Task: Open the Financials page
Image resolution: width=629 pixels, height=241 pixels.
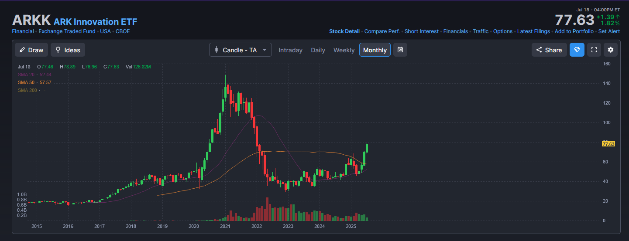Action: pyautogui.click(x=456, y=31)
